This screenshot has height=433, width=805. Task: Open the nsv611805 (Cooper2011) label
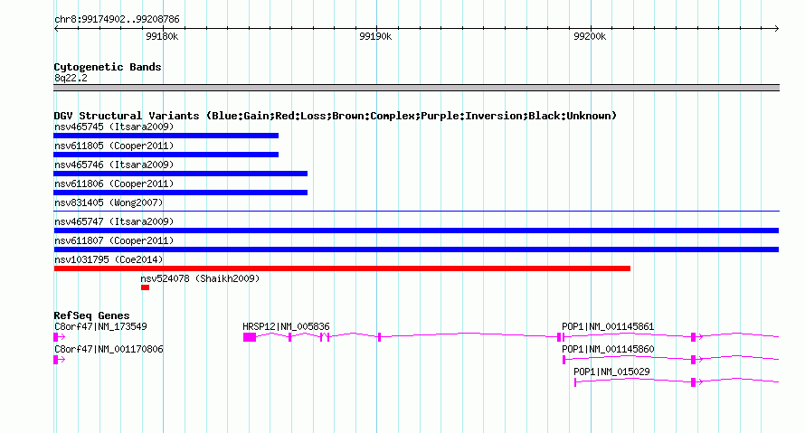114,146
